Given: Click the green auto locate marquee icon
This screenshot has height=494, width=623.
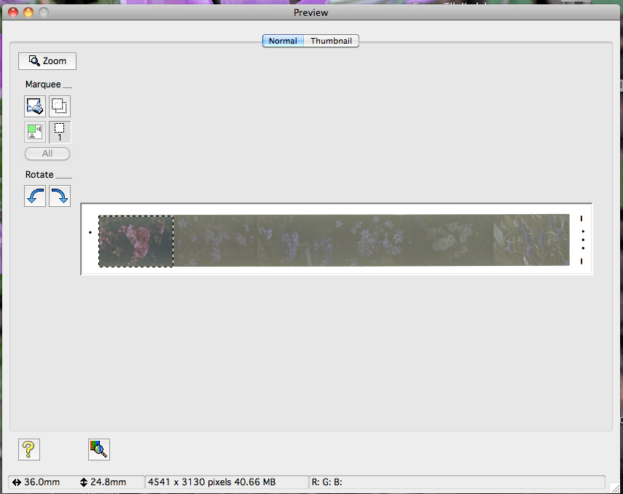Looking at the screenshot, I should [x=35, y=132].
